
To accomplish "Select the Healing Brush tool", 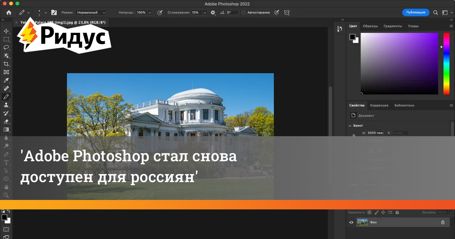I will coord(6,88).
